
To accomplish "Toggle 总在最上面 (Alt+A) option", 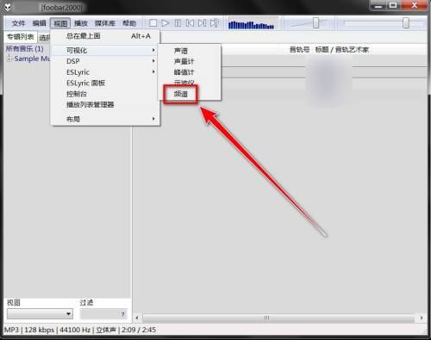I will click(105, 36).
